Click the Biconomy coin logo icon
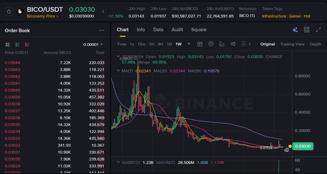 coord(20,12)
